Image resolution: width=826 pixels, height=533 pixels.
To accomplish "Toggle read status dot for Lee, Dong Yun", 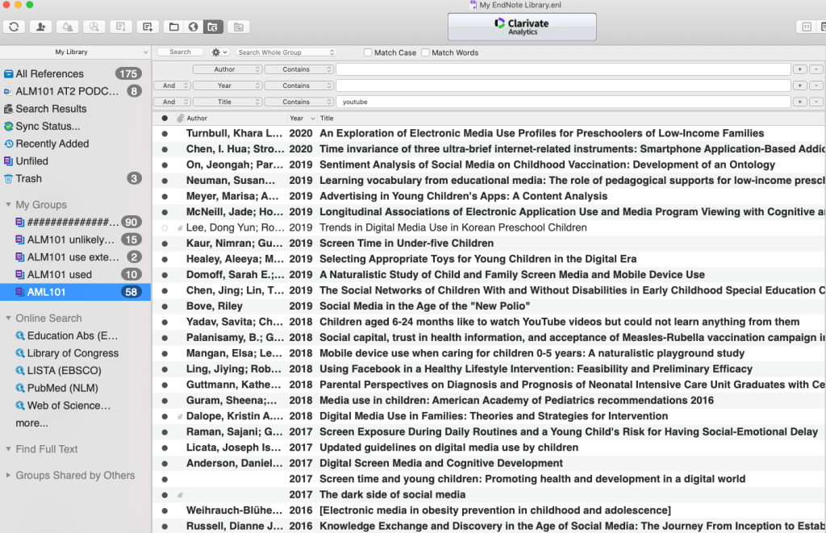I will (165, 227).
